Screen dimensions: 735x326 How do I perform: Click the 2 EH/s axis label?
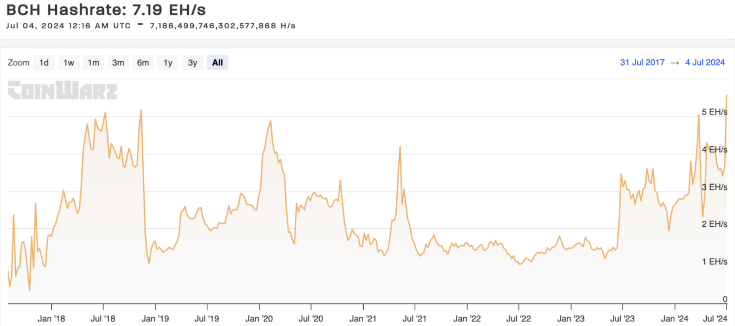click(714, 224)
